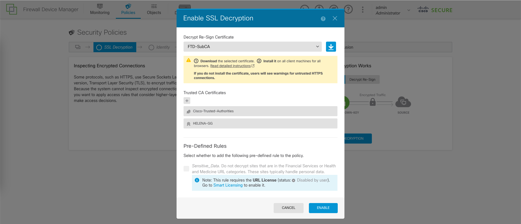Select the HELENA-GG certificate entry

click(x=260, y=123)
